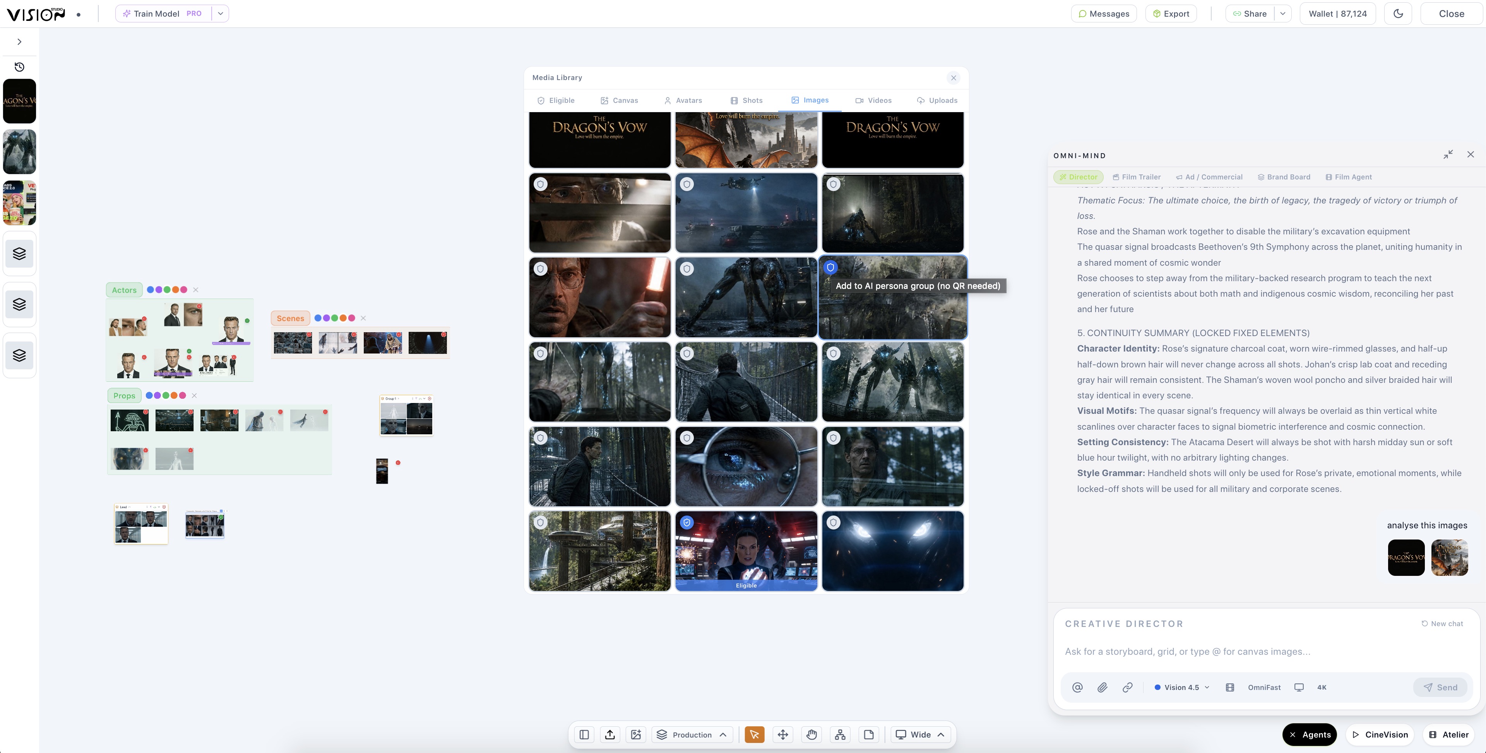Toggle shield on the treehouse waterfall image
Viewport: 1486px width, 753px height.
[540, 522]
